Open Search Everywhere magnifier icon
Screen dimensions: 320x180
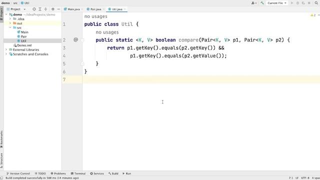[316, 3]
